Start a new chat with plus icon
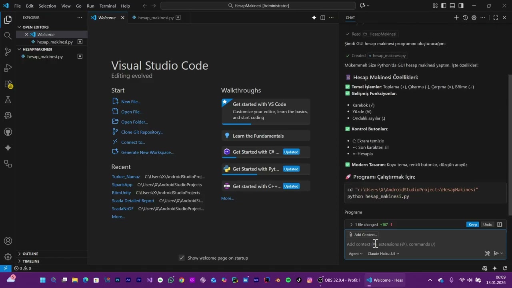 point(456,18)
